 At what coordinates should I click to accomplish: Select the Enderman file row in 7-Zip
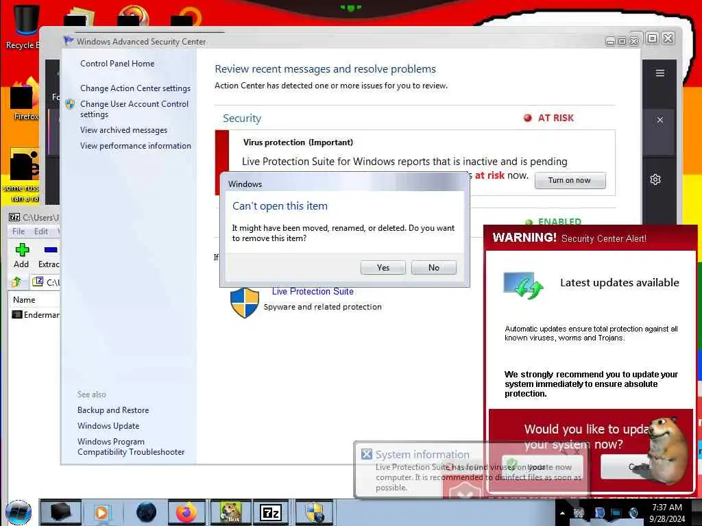[36, 315]
